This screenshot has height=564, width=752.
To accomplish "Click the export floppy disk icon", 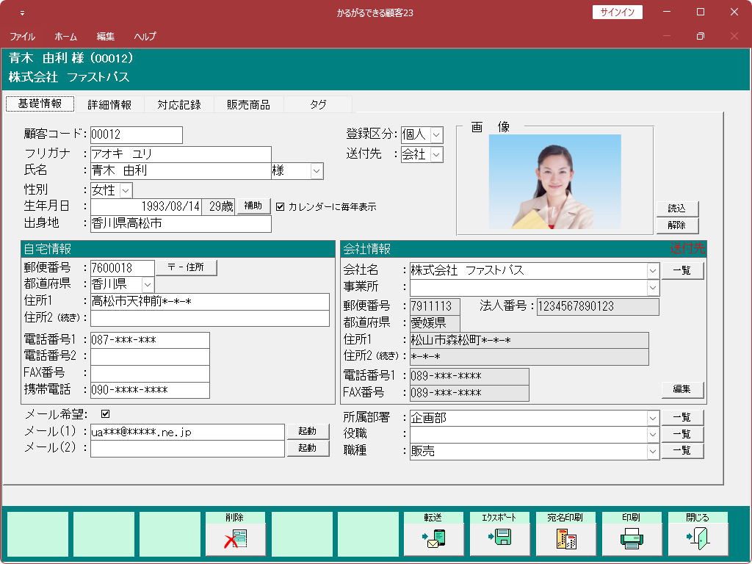I will click(x=500, y=539).
